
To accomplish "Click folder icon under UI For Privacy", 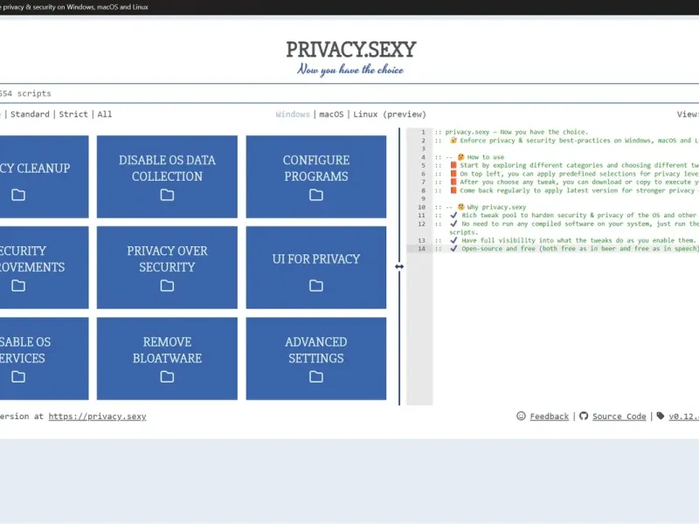I will (316, 286).
